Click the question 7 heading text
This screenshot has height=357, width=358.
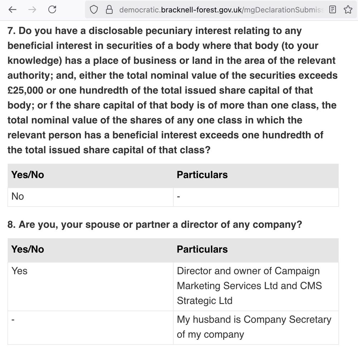click(x=172, y=90)
